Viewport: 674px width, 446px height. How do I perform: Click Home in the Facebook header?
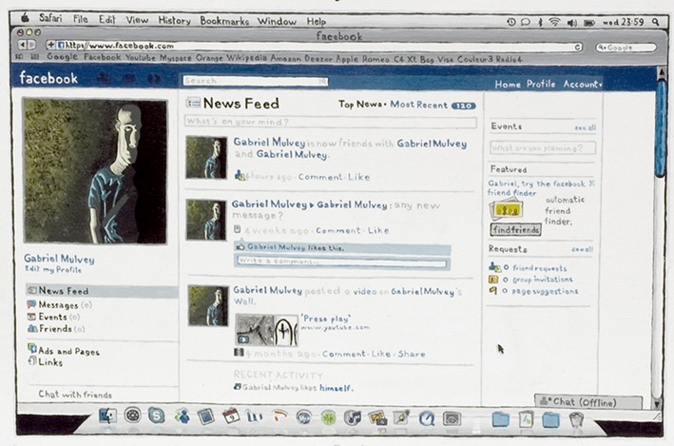[x=508, y=85]
